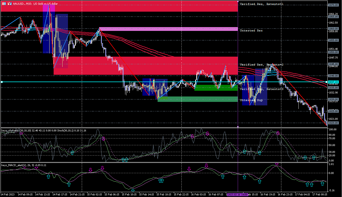This screenshot has height=197, width=342.
Task: Click the 1860.00 price level label
Action: pyautogui.click(x=333, y=28)
